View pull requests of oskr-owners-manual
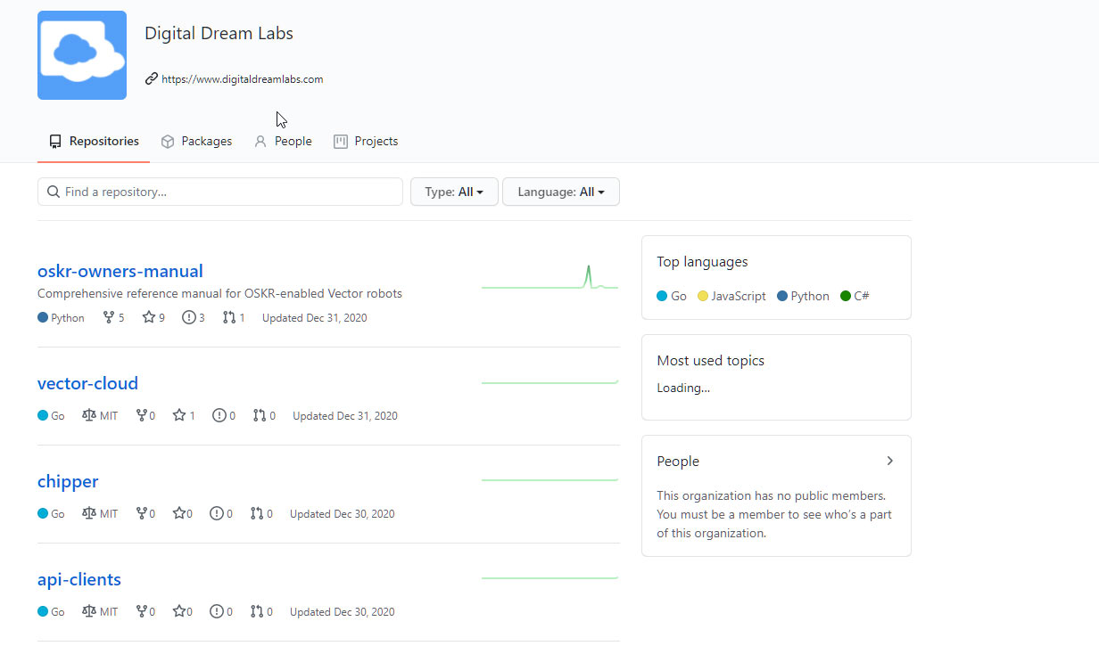Screen dimensions: 1099x646 pos(234,317)
